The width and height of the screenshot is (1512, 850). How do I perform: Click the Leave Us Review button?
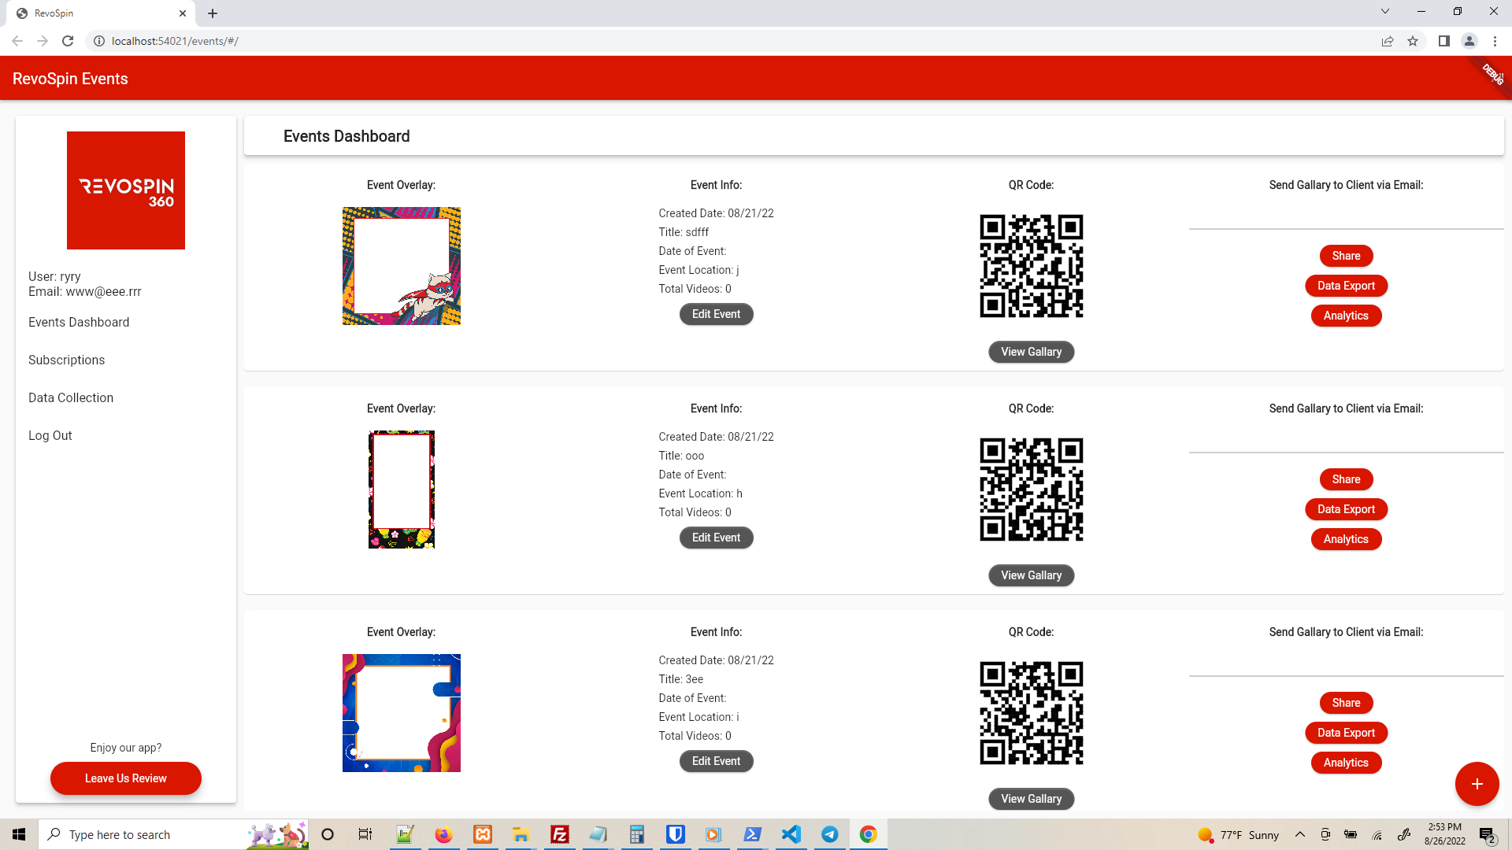tap(126, 778)
